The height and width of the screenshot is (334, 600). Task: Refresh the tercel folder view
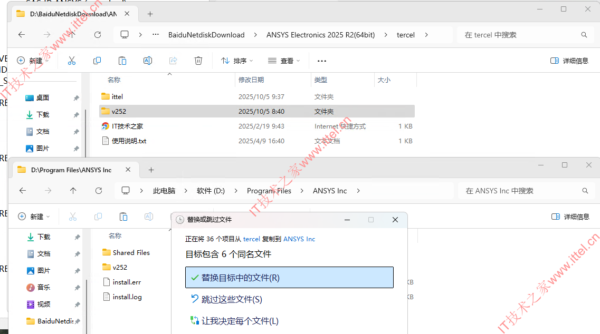tap(98, 35)
